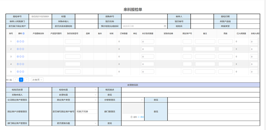Open the 是否更新台账 dropdown
Image resolution: width=266 pixels, height=130 pixels.
coord(87,124)
